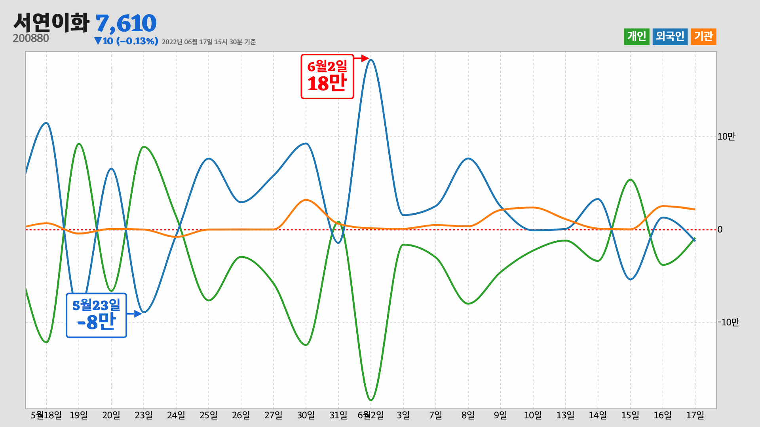Click the blue 외국인 legend badge
The width and height of the screenshot is (760, 427).
click(x=670, y=37)
